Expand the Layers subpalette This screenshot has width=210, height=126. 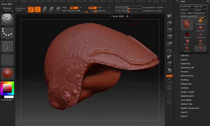(x=184, y=59)
